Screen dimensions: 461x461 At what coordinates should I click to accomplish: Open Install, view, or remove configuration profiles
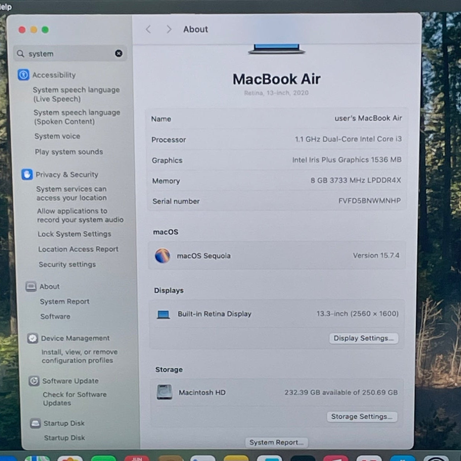coord(79,356)
